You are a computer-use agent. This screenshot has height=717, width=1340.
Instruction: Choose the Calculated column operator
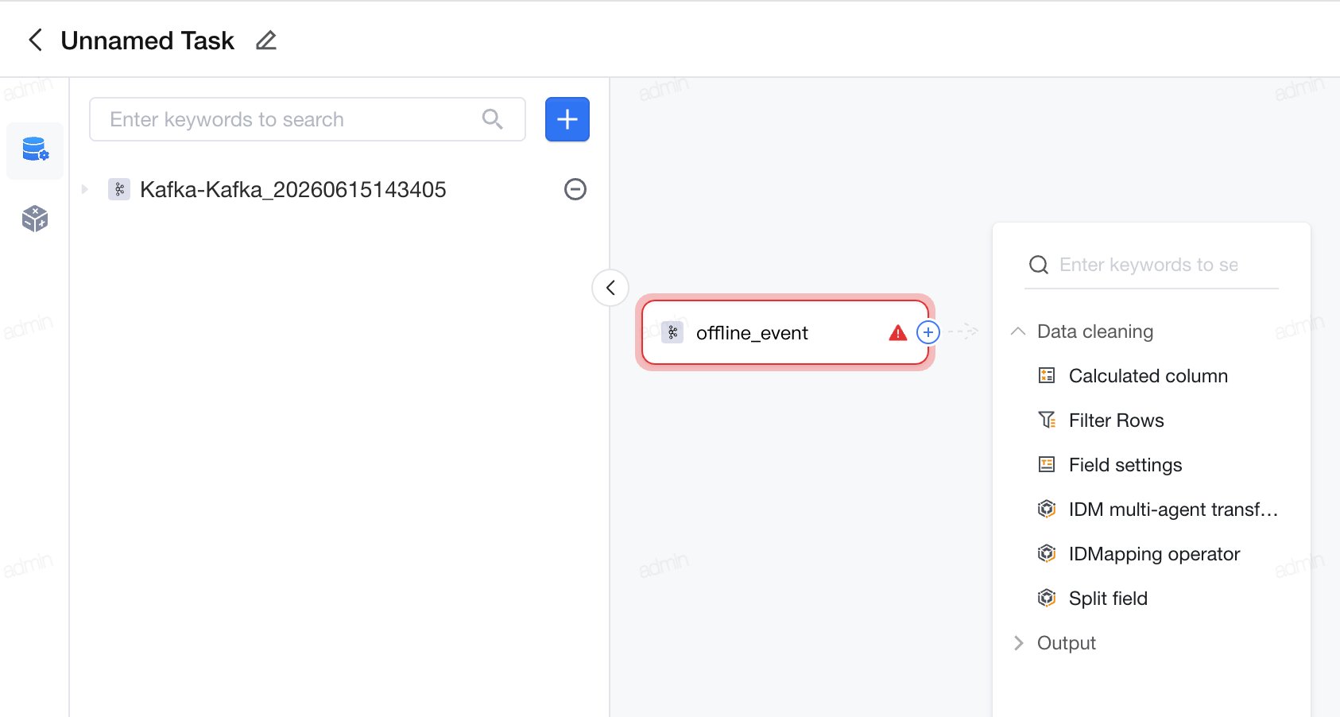(x=1134, y=376)
